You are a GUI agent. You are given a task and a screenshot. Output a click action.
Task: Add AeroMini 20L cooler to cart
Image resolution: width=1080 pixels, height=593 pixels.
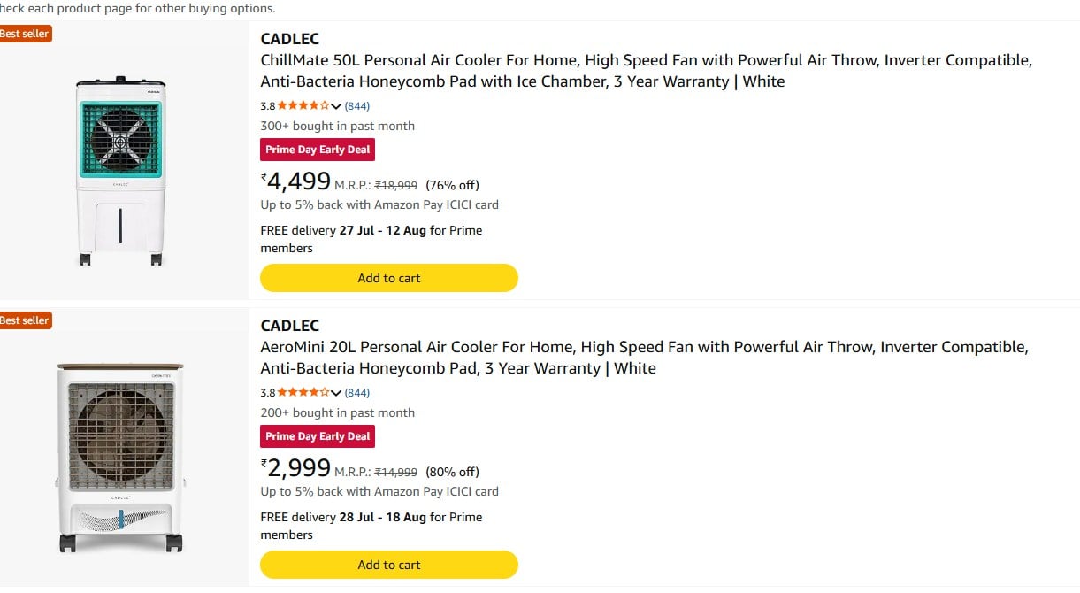[389, 565]
